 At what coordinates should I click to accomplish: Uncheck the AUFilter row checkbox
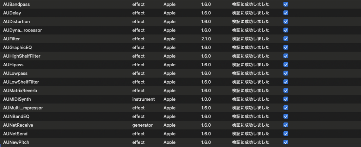(286, 39)
